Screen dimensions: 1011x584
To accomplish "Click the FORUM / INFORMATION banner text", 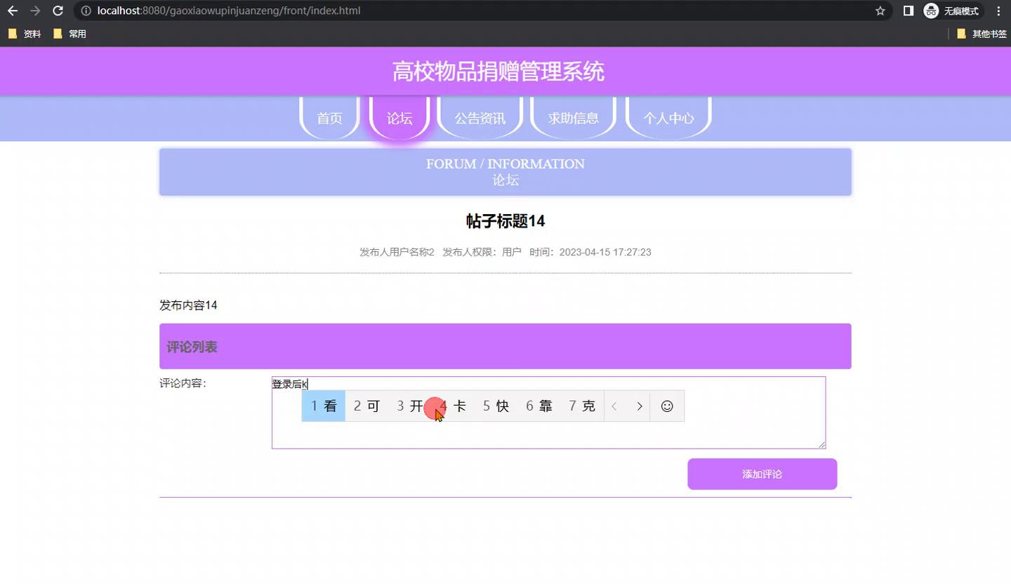I will (505, 164).
